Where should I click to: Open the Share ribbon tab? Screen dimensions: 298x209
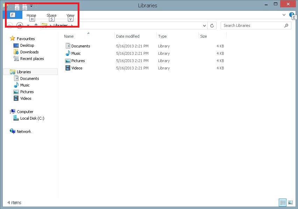[51, 15]
